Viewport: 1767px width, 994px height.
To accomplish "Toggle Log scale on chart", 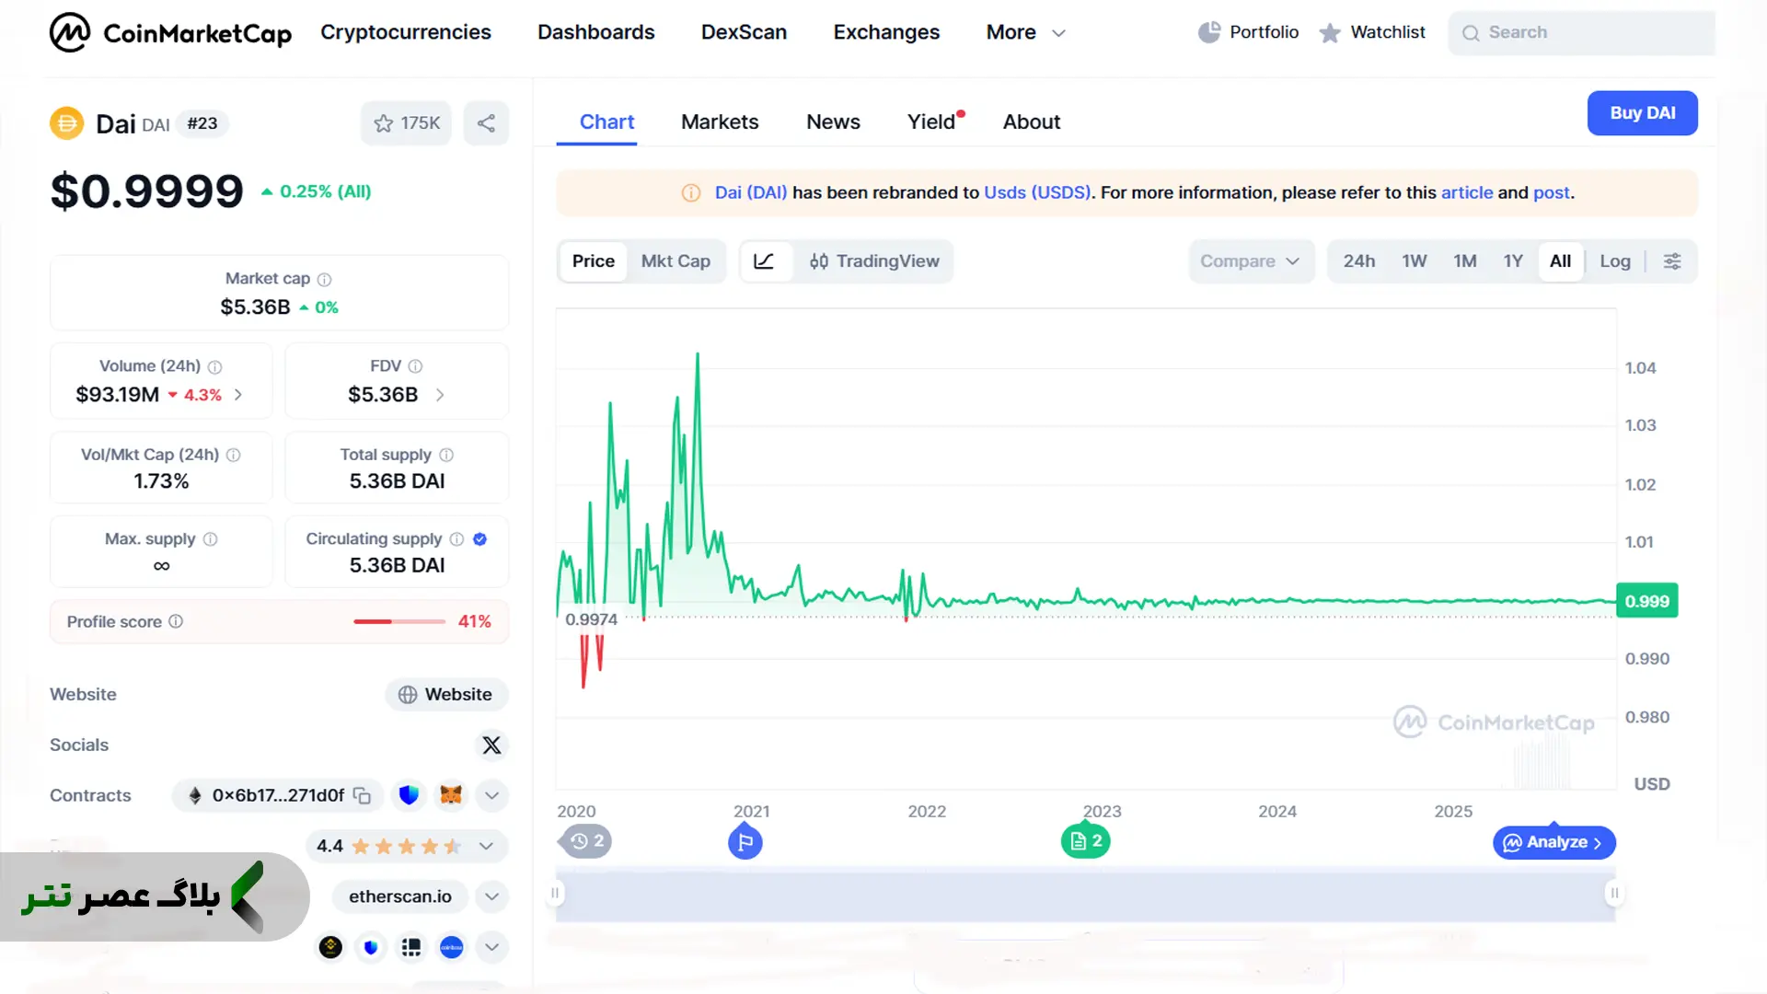I will (1615, 261).
